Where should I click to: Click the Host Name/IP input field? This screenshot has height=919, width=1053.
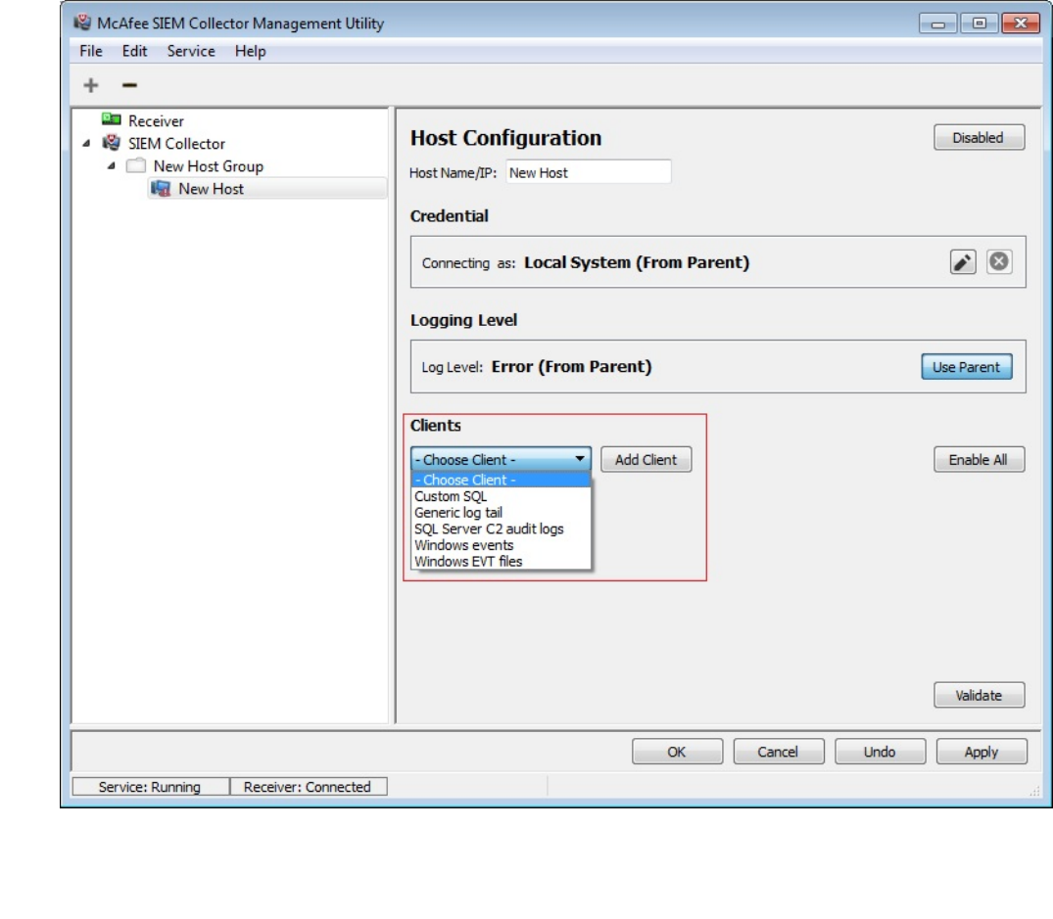(589, 172)
